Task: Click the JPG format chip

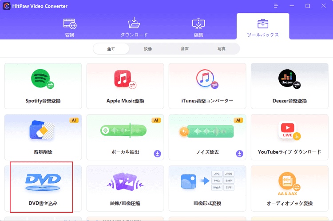Action: pos(217,174)
